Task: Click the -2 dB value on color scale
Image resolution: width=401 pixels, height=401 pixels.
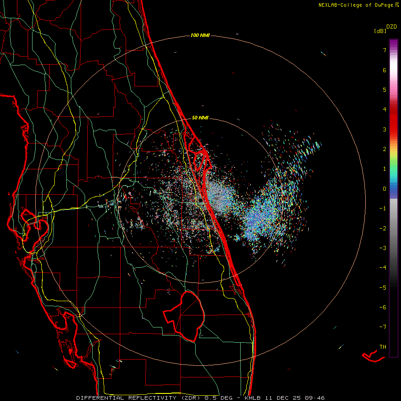Action: (383, 229)
